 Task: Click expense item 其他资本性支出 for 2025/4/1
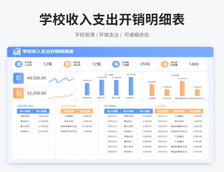click(x=179, y=131)
